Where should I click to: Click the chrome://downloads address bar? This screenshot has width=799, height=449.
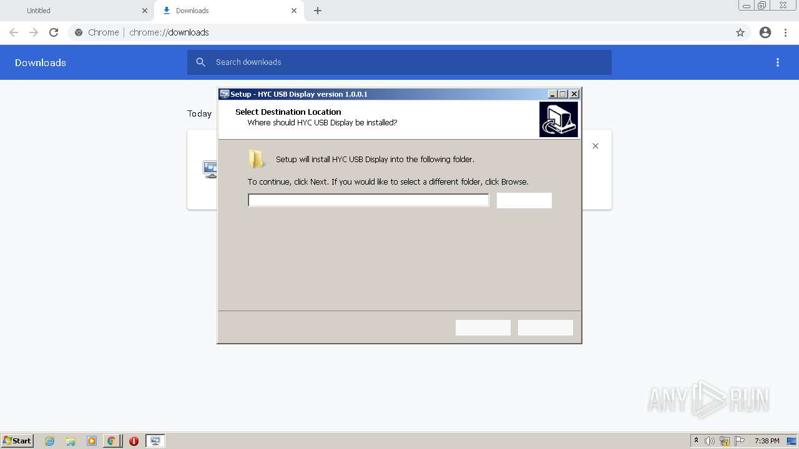coord(399,32)
